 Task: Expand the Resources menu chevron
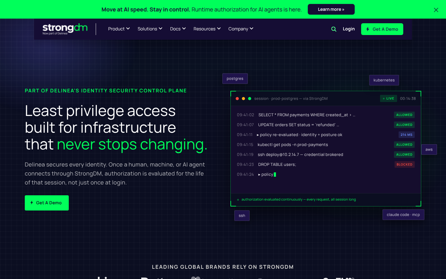tap(219, 29)
